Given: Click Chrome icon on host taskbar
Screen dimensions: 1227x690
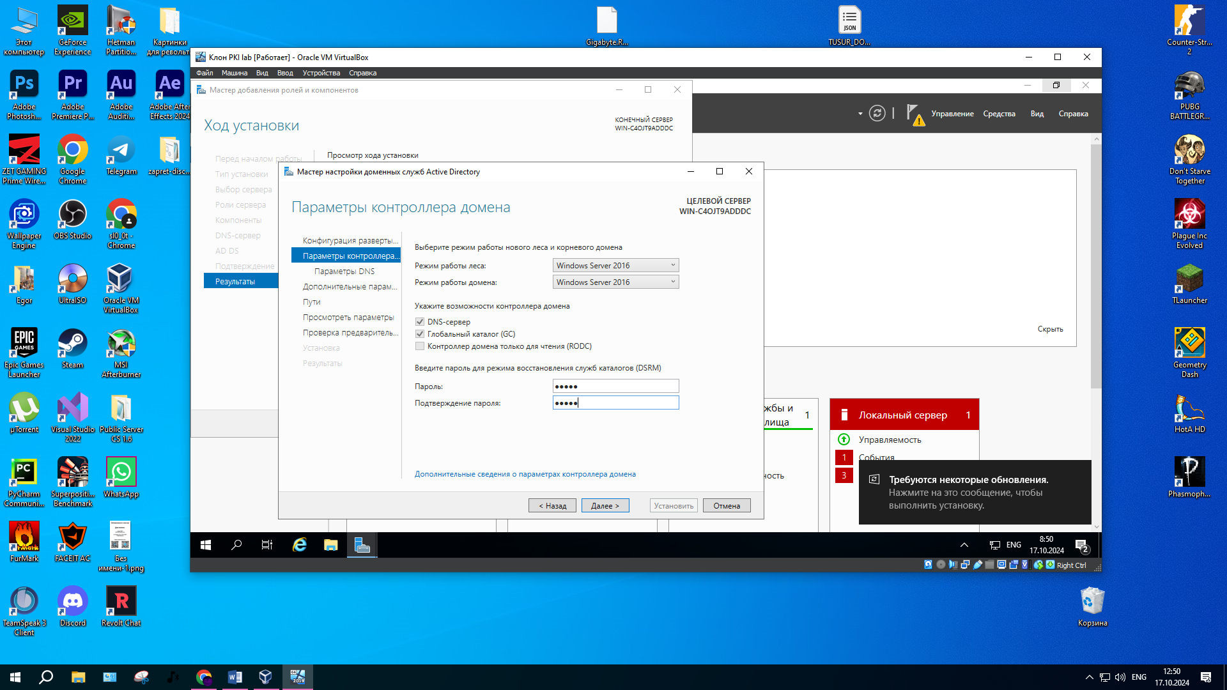Looking at the screenshot, I should tap(204, 677).
